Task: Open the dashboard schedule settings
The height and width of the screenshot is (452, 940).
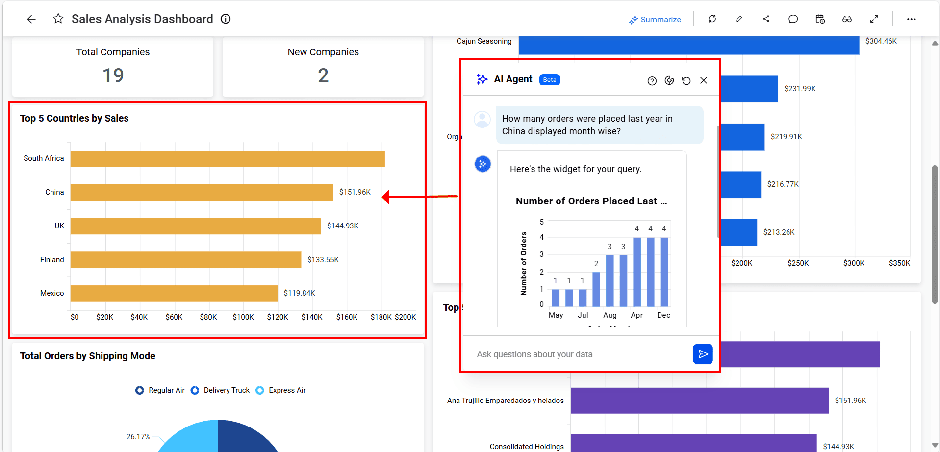Action: point(820,19)
